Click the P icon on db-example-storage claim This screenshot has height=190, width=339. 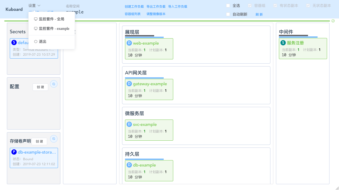tap(14, 152)
